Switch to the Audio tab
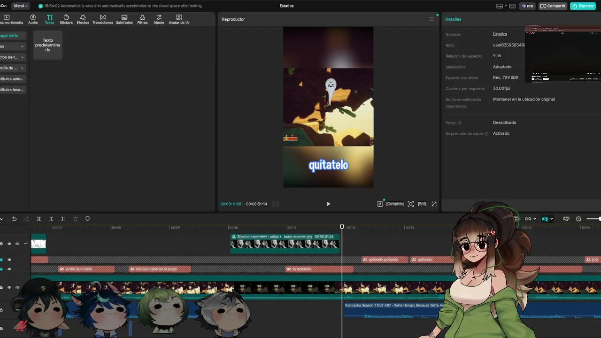 coord(33,19)
